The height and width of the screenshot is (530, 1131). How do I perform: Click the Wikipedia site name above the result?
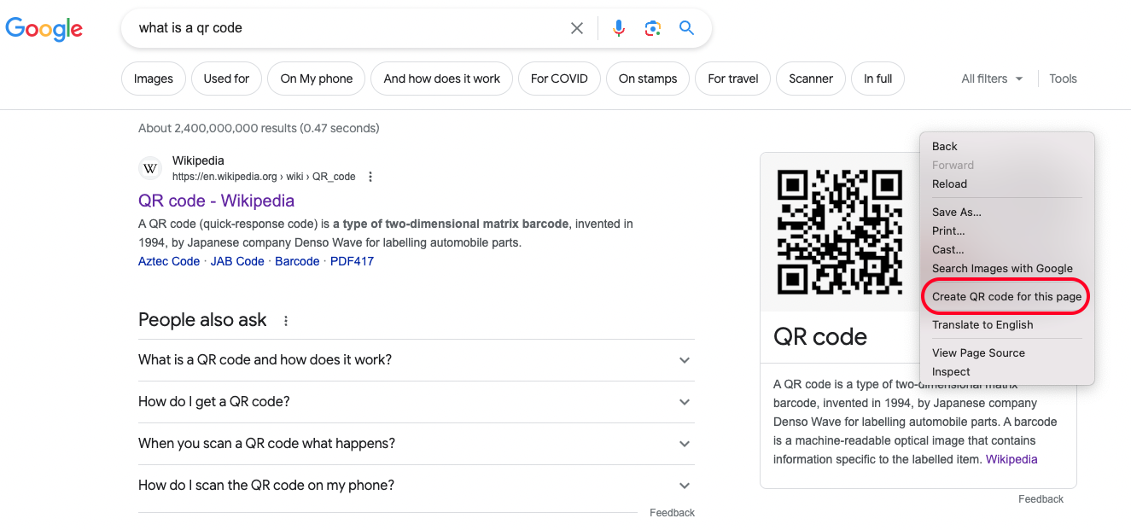[x=198, y=160]
